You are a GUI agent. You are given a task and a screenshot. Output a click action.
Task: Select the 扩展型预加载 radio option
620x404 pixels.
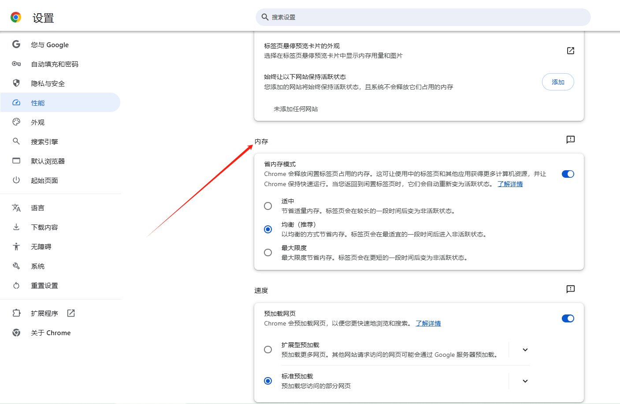(268, 350)
